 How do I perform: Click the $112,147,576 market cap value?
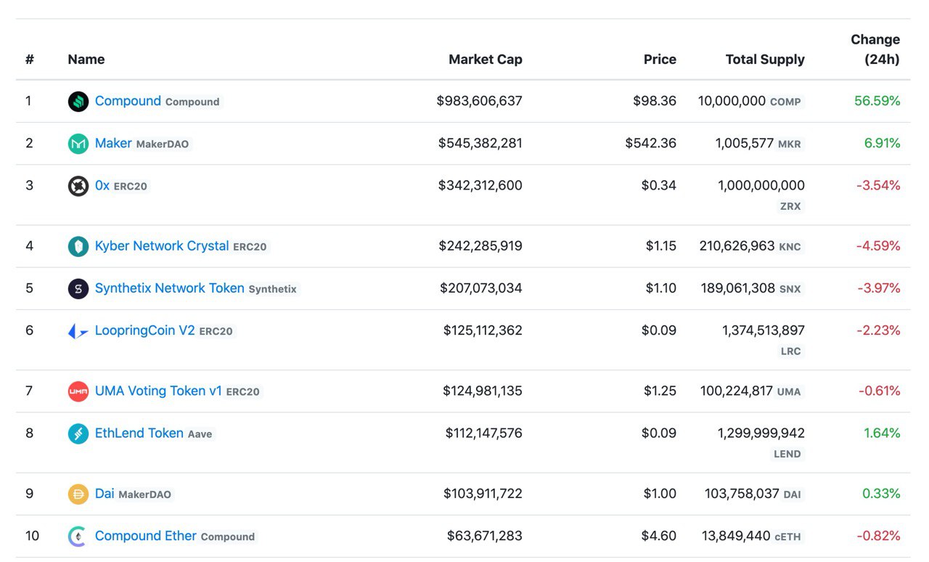[484, 433]
